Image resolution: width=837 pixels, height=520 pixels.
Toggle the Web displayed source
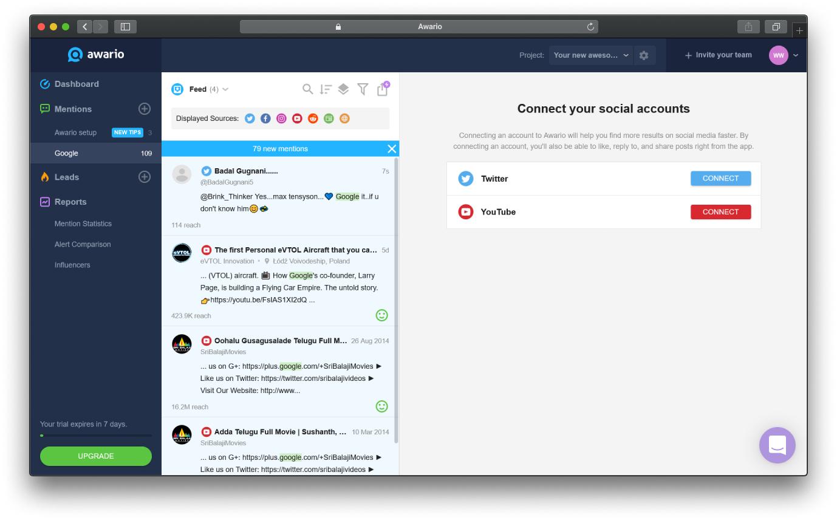(x=344, y=118)
